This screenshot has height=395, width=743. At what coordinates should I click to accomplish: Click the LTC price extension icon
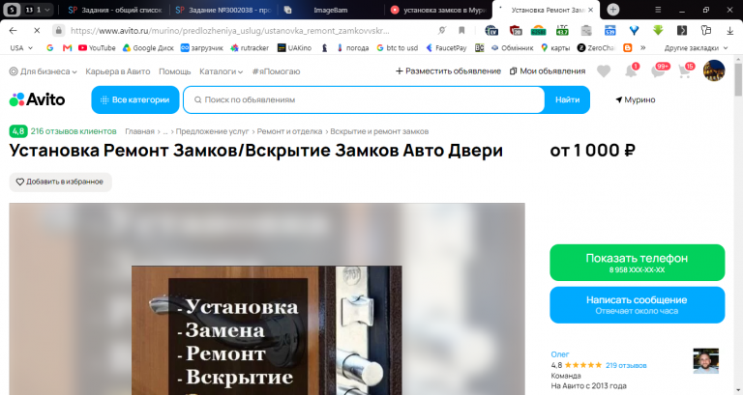[562, 30]
